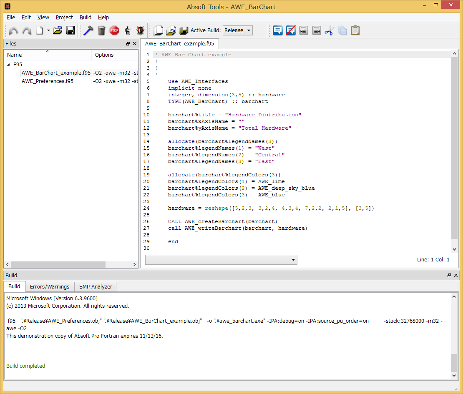Viewport: 463px width, 394px height.
Task: Click the uncomment crossed speech bubble icon
Action: coord(291,30)
